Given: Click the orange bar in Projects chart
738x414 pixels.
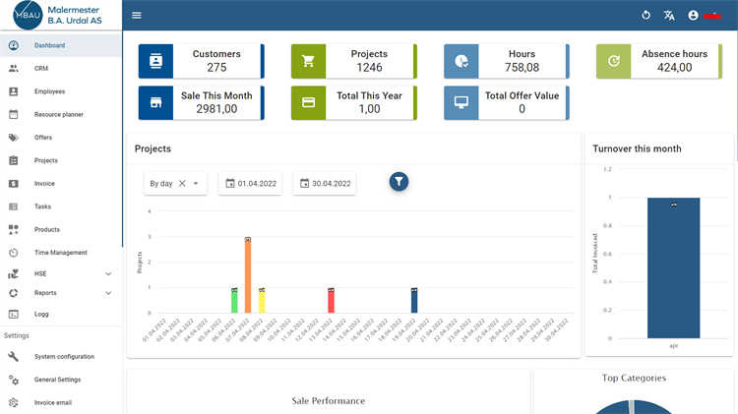Looking at the screenshot, I should (248, 275).
